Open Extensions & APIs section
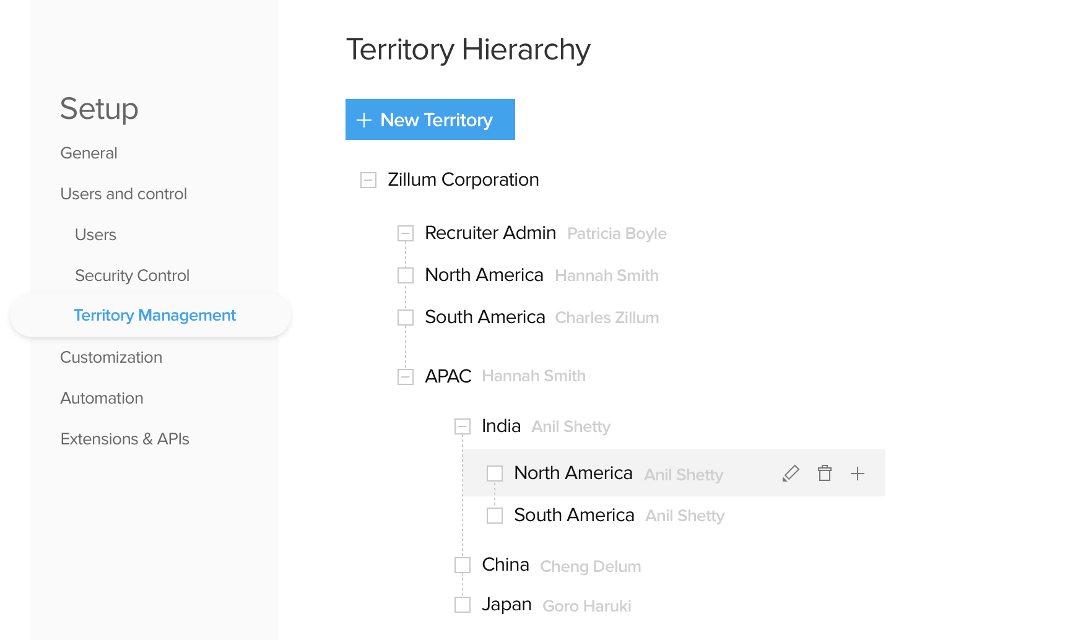This screenshot has width=1065, height=640. [x=124, y=439]
